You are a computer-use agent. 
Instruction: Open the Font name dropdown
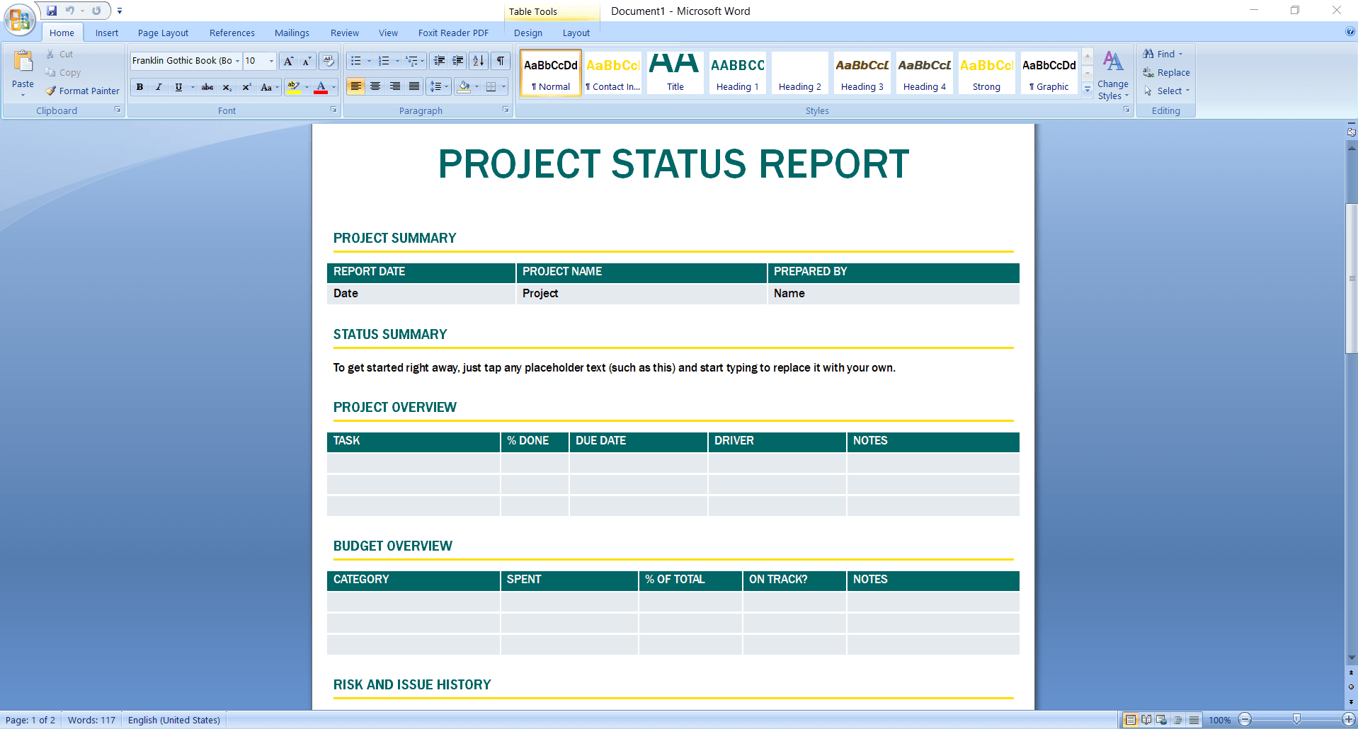pyautogui.click(x=238, y=61)
